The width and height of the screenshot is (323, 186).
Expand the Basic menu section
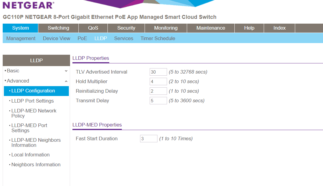36,71
